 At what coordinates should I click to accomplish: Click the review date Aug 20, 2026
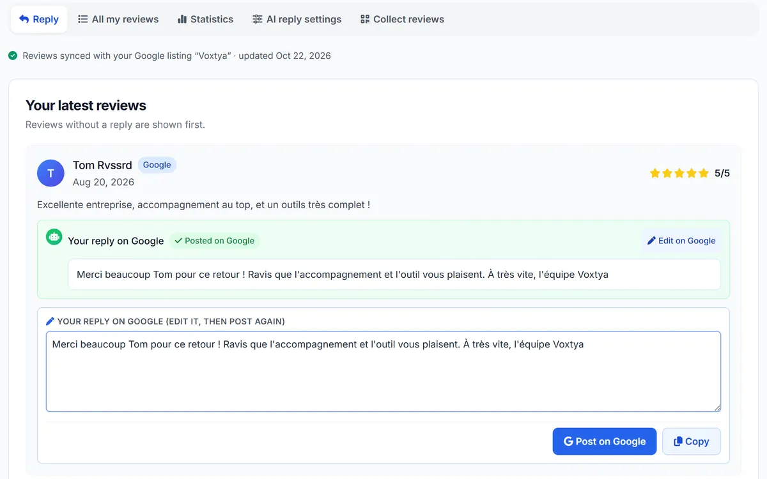(x=104, y=182)
